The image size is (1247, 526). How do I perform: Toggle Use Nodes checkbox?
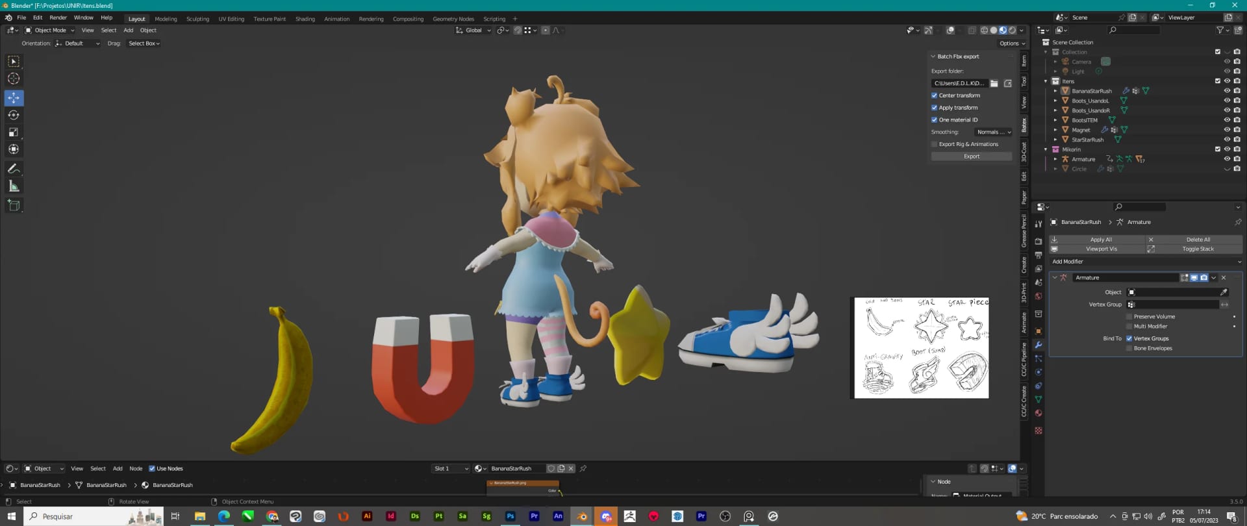pos(152,469)
